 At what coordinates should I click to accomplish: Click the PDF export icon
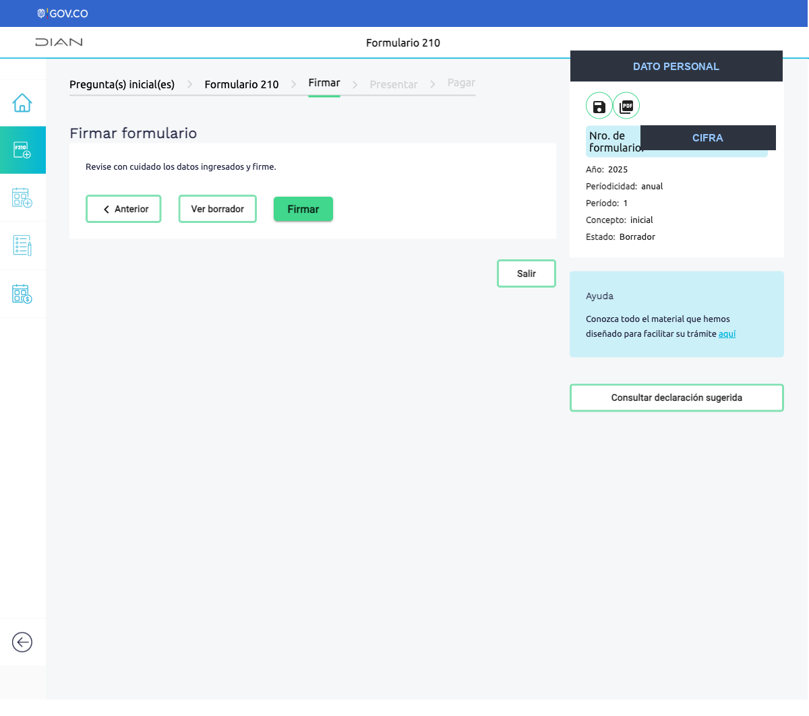click(626, 106)
